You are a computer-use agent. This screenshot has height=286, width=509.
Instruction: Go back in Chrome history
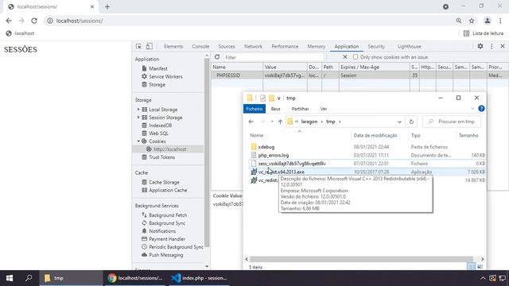tap(9, 21)
